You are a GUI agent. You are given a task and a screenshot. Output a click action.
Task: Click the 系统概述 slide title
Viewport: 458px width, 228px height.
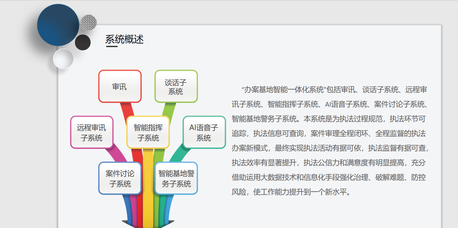click(124, 39)
